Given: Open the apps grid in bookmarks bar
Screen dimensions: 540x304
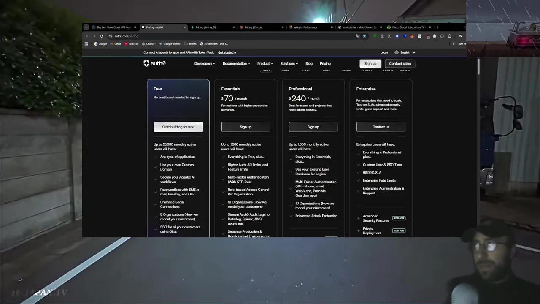Looking at the screenshot, I should tap(86, 43).
